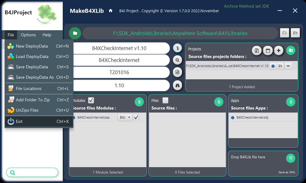Click the zip archive icon in Projects panel
Viewport: 306px width, 183px height.
tap(257, 51)
